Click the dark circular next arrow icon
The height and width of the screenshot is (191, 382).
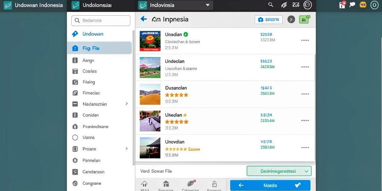click(x=291, y=19)
